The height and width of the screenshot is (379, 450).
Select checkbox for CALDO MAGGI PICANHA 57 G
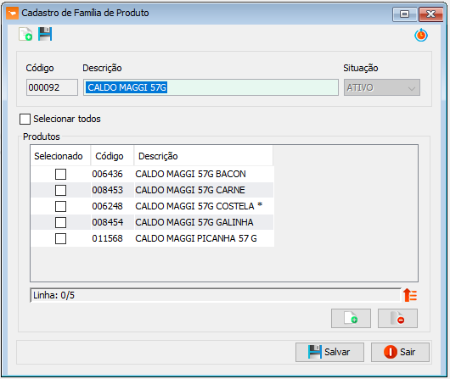tap(60, 238)
